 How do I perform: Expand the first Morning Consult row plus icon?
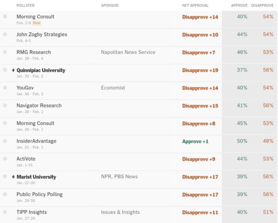(x=5, y=16)
